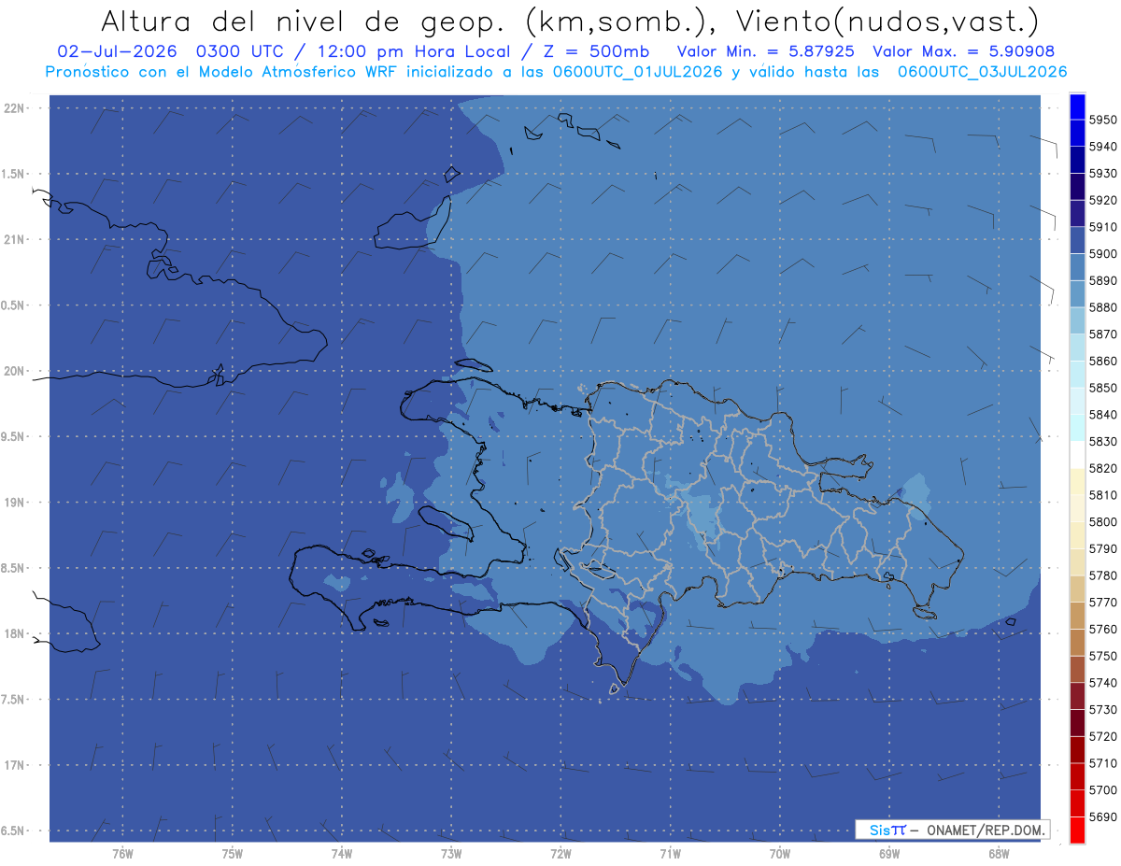Click the '21N' latitude label
The image size is (1121, 866).
pyautogui.click(x=16, y=239)
